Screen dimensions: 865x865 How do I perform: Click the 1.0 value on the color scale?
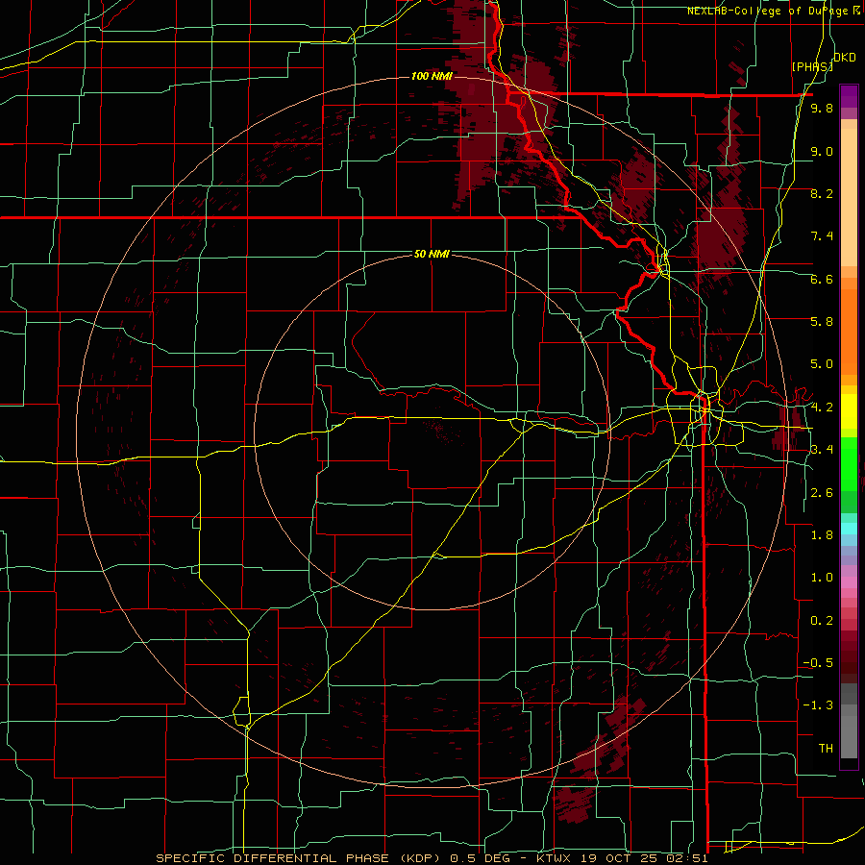pos(822,578)
